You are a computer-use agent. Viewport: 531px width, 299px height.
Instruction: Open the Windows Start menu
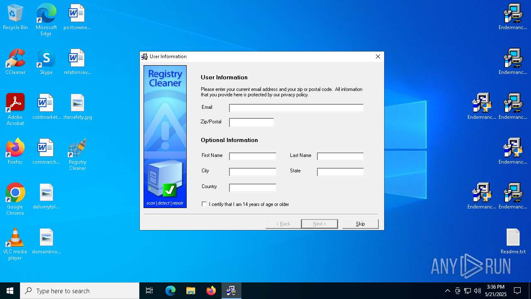tap(10, 291)
